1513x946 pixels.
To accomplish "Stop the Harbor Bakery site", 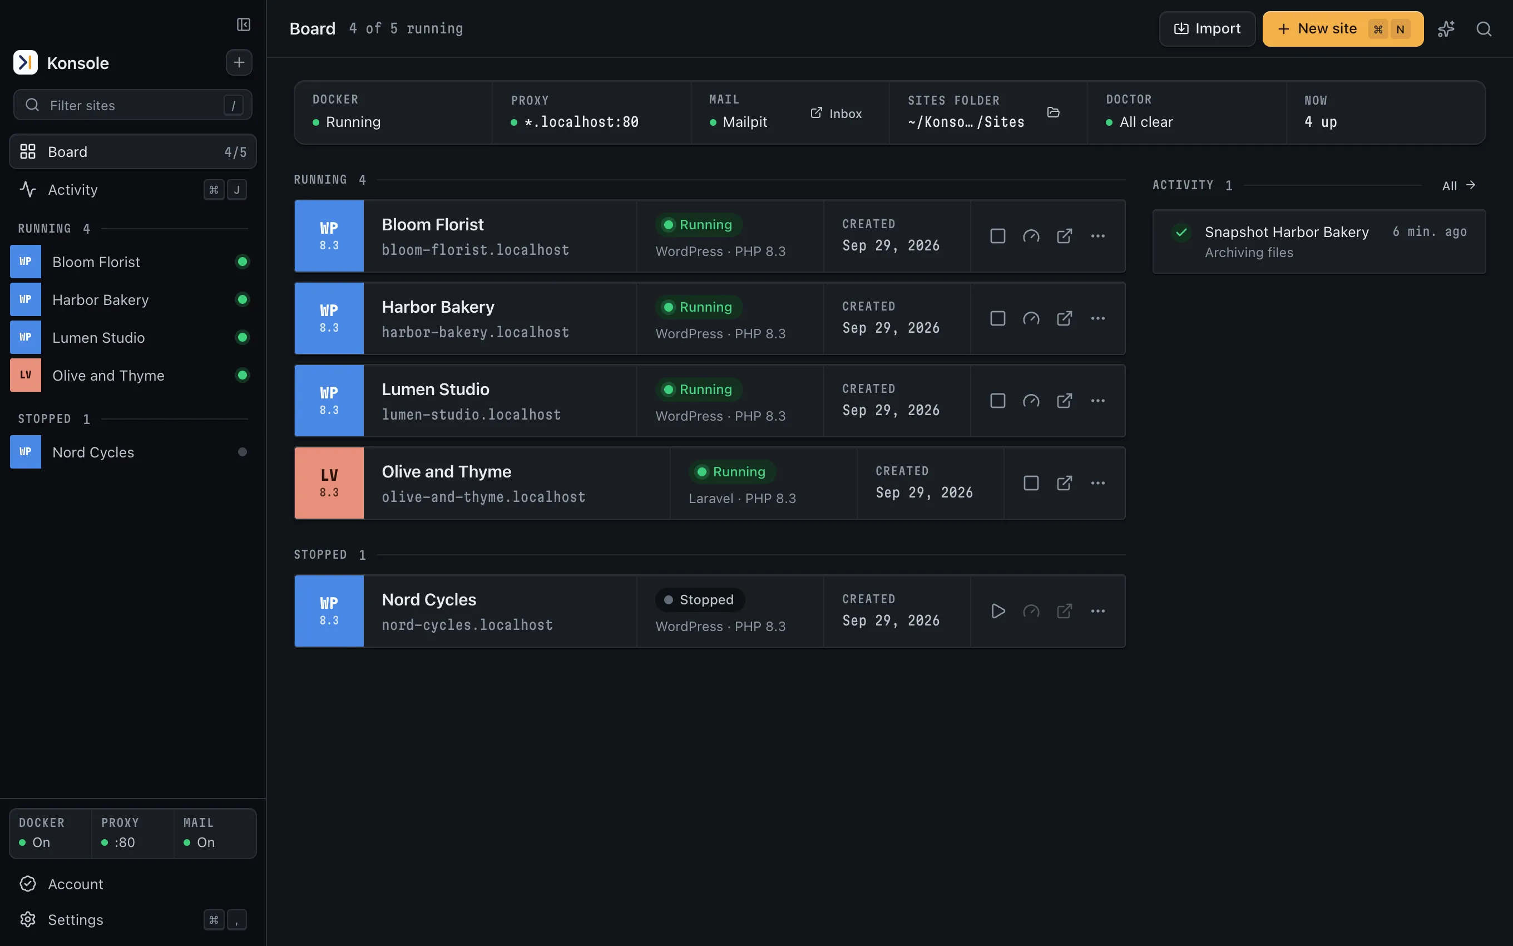I will tap(998, 318).
